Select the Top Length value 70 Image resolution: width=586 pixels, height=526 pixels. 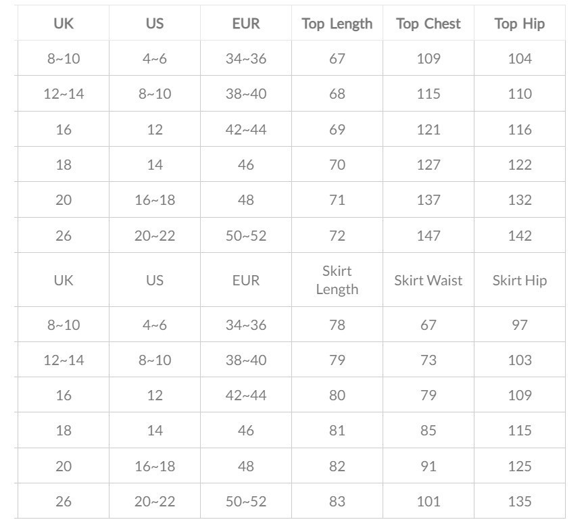point(337,165)
